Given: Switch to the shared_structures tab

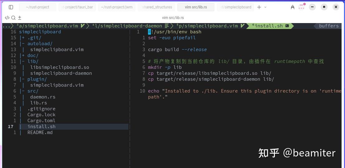Looking at the screenshot, I should coord(156,7).
